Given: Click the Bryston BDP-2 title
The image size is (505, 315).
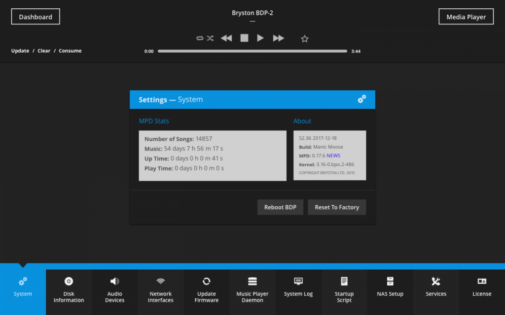Looking at the screenshot, I should [x=252, y=13].
